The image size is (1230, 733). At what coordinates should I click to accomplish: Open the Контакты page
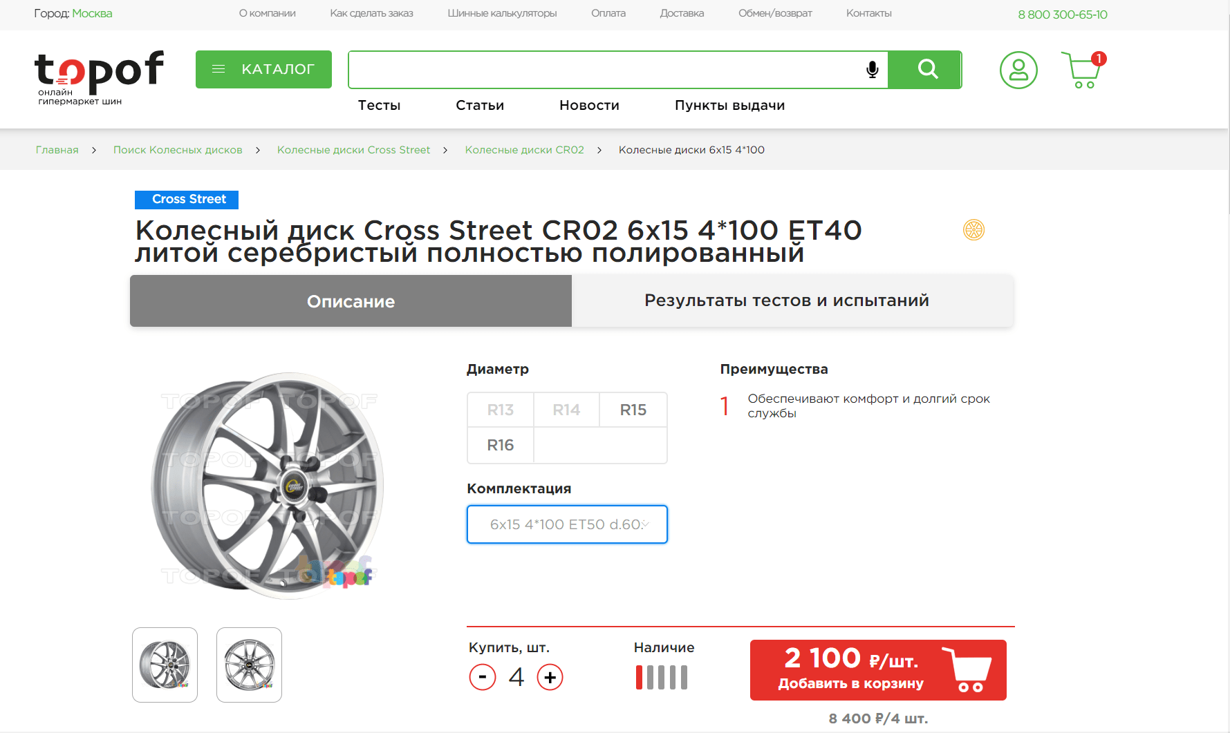click(x=869, y=14)
